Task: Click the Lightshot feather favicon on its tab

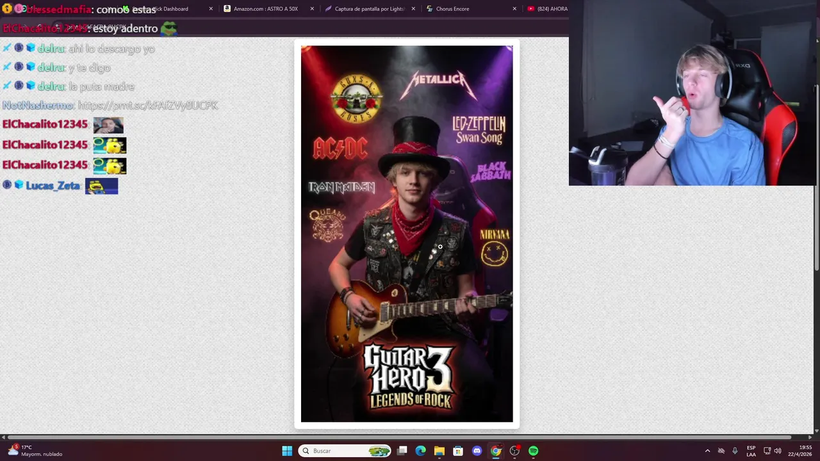Action: [x=329, y=9]
